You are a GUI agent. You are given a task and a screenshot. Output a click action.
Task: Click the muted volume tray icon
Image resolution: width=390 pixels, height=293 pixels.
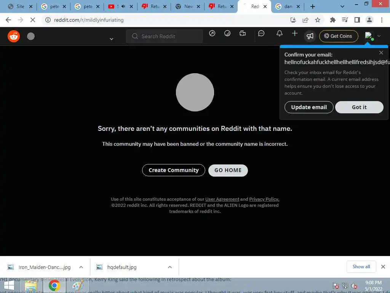click(354, 286)
